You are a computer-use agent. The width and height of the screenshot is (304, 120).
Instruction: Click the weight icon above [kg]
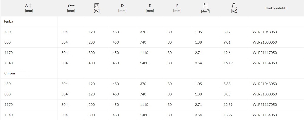234,5
